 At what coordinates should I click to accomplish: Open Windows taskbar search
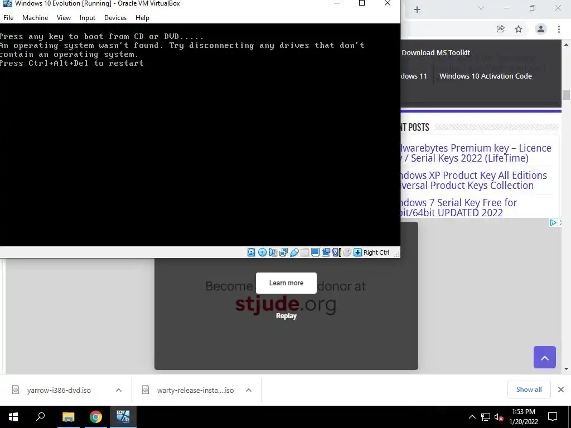click(40, 417)
